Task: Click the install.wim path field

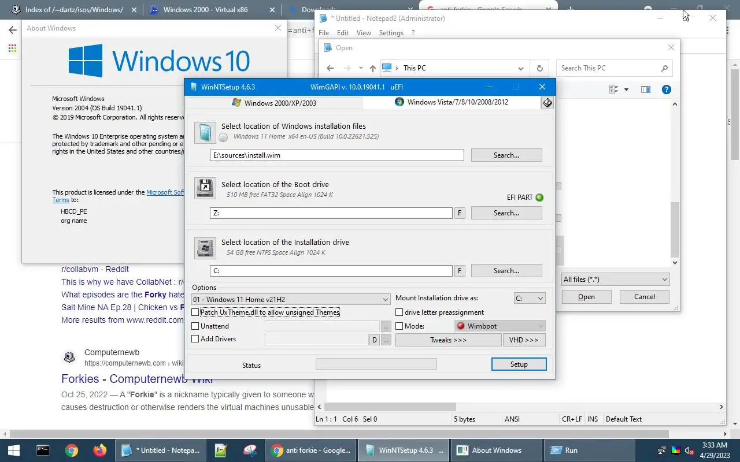Action: [x=337, y=155]
